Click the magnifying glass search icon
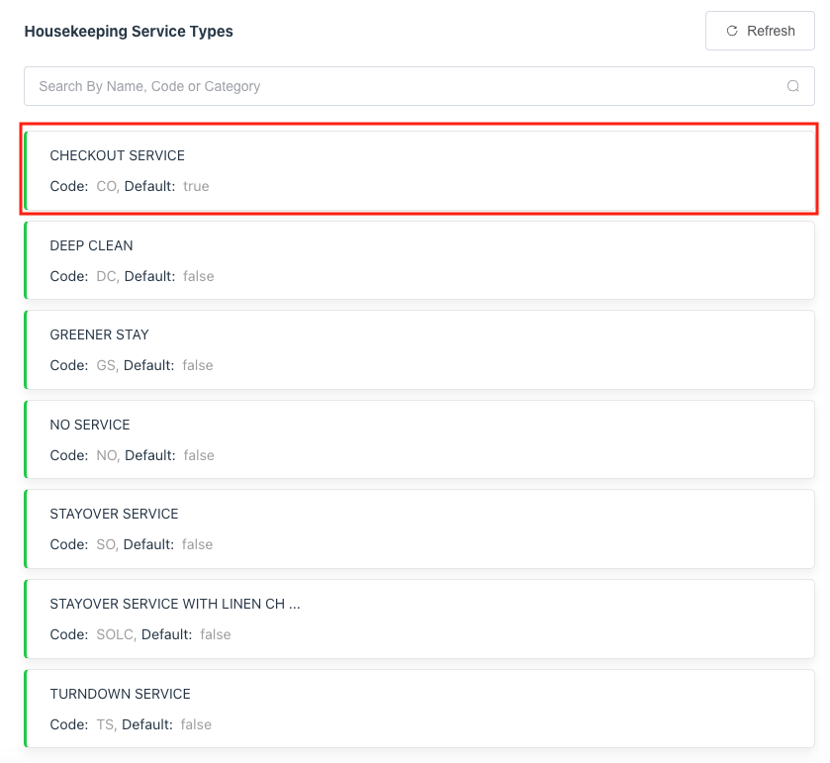 792,86
